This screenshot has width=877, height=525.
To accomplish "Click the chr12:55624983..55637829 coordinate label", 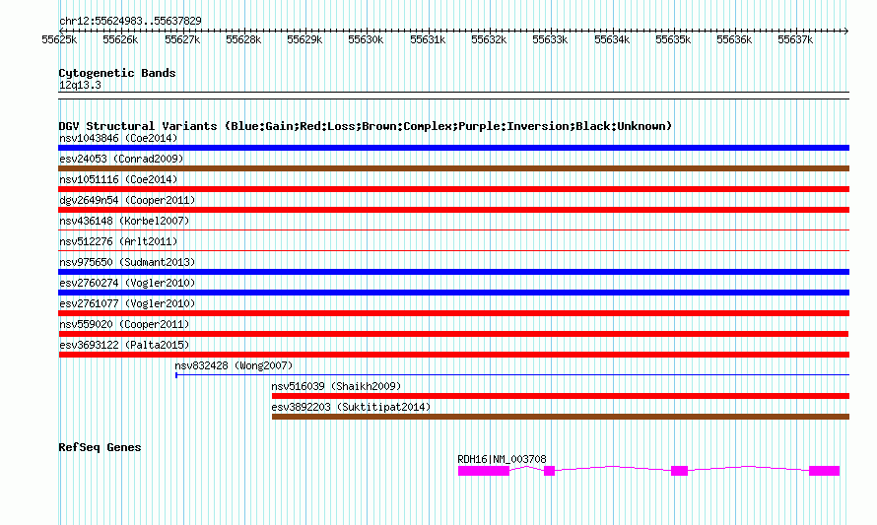I will tap(130, 21).
